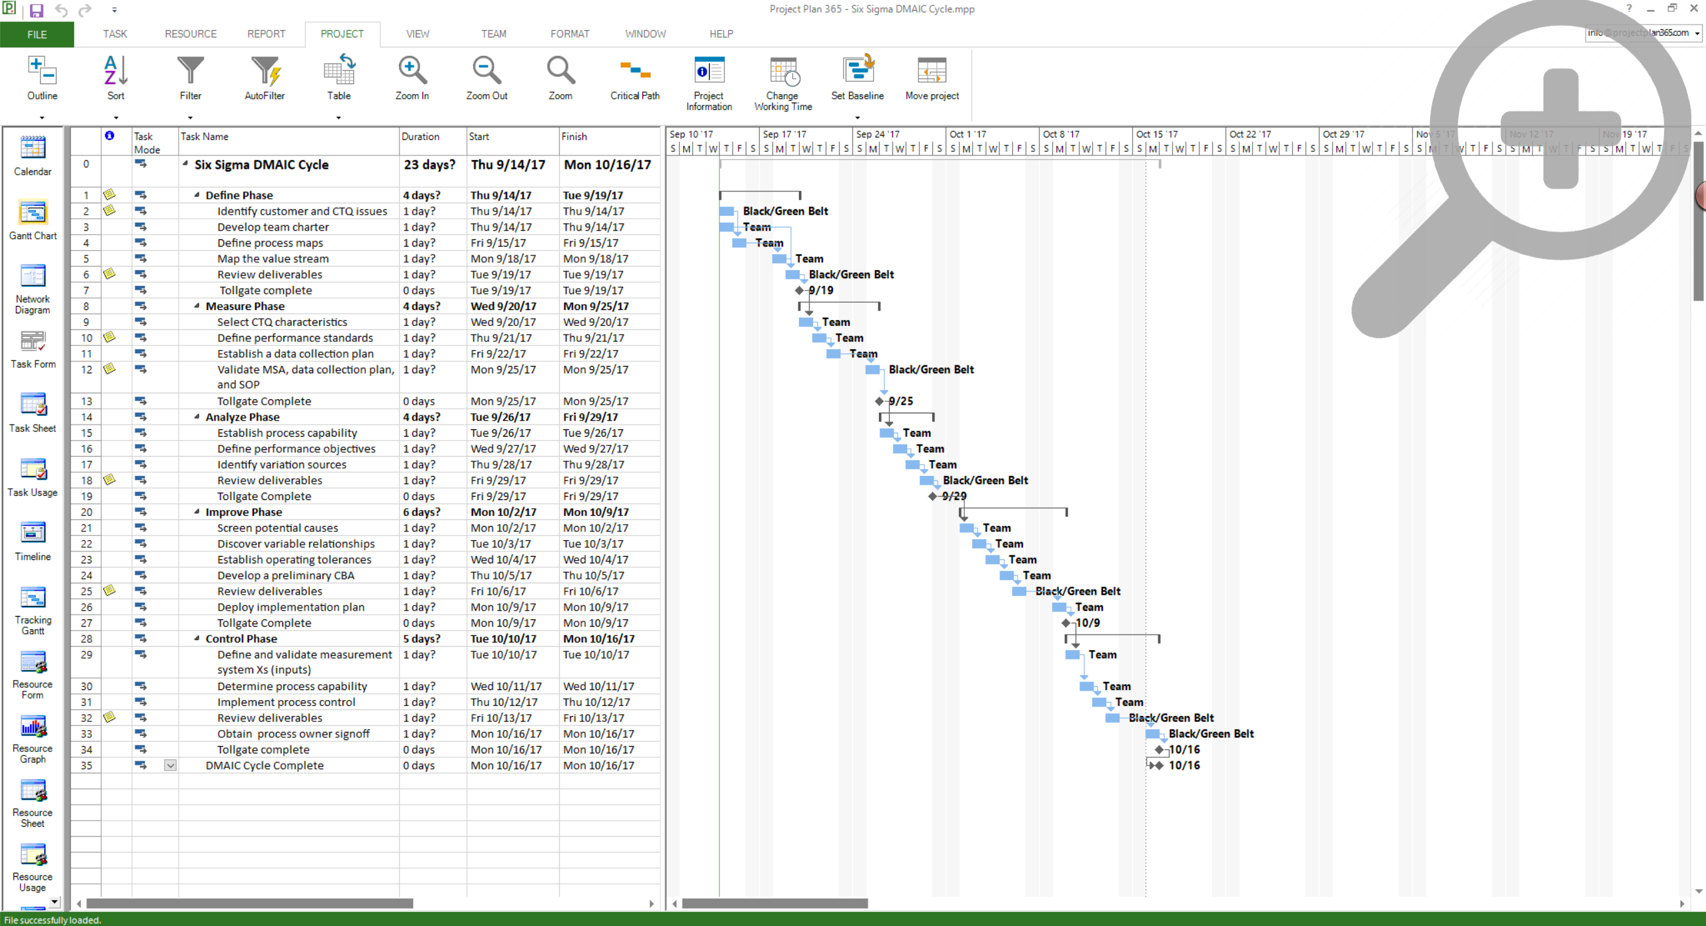Switch to the RESOURCE ribbon tab
Image resolution: width=1706 pixels, height=926 pixels.
191,34
